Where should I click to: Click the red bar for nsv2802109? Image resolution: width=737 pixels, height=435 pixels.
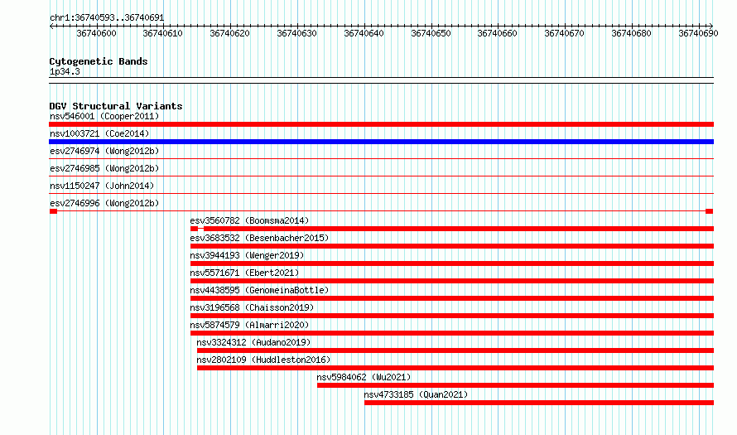point(455,368)
